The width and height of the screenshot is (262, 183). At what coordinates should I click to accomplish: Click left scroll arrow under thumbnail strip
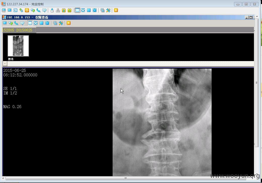coord(5,64)
